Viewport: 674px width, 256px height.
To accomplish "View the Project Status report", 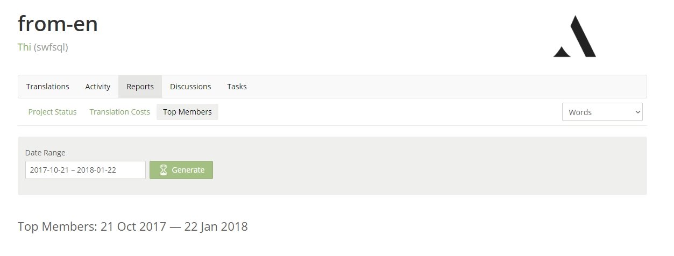I will tap(52, 112).
